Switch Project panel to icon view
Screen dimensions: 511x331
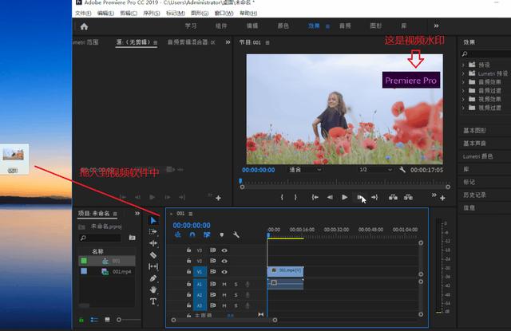click(x=107, y=320)
